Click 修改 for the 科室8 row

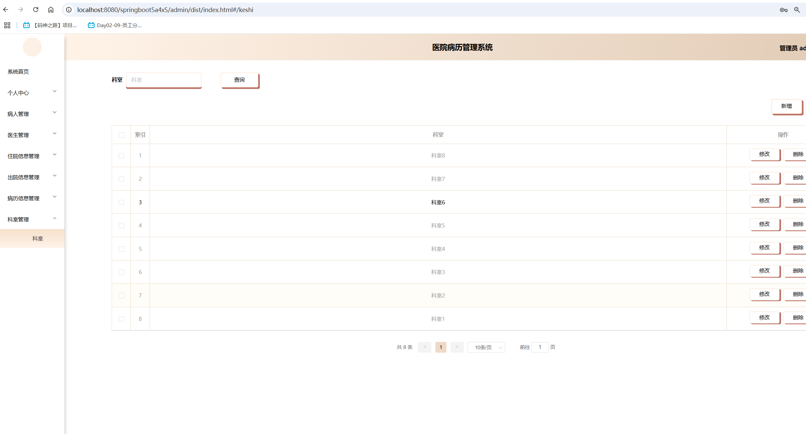coord(765,154)
